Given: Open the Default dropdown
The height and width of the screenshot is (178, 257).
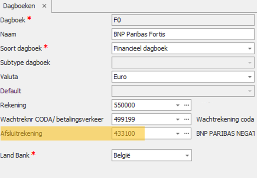Looking at the screenshot, I should 250,91.
